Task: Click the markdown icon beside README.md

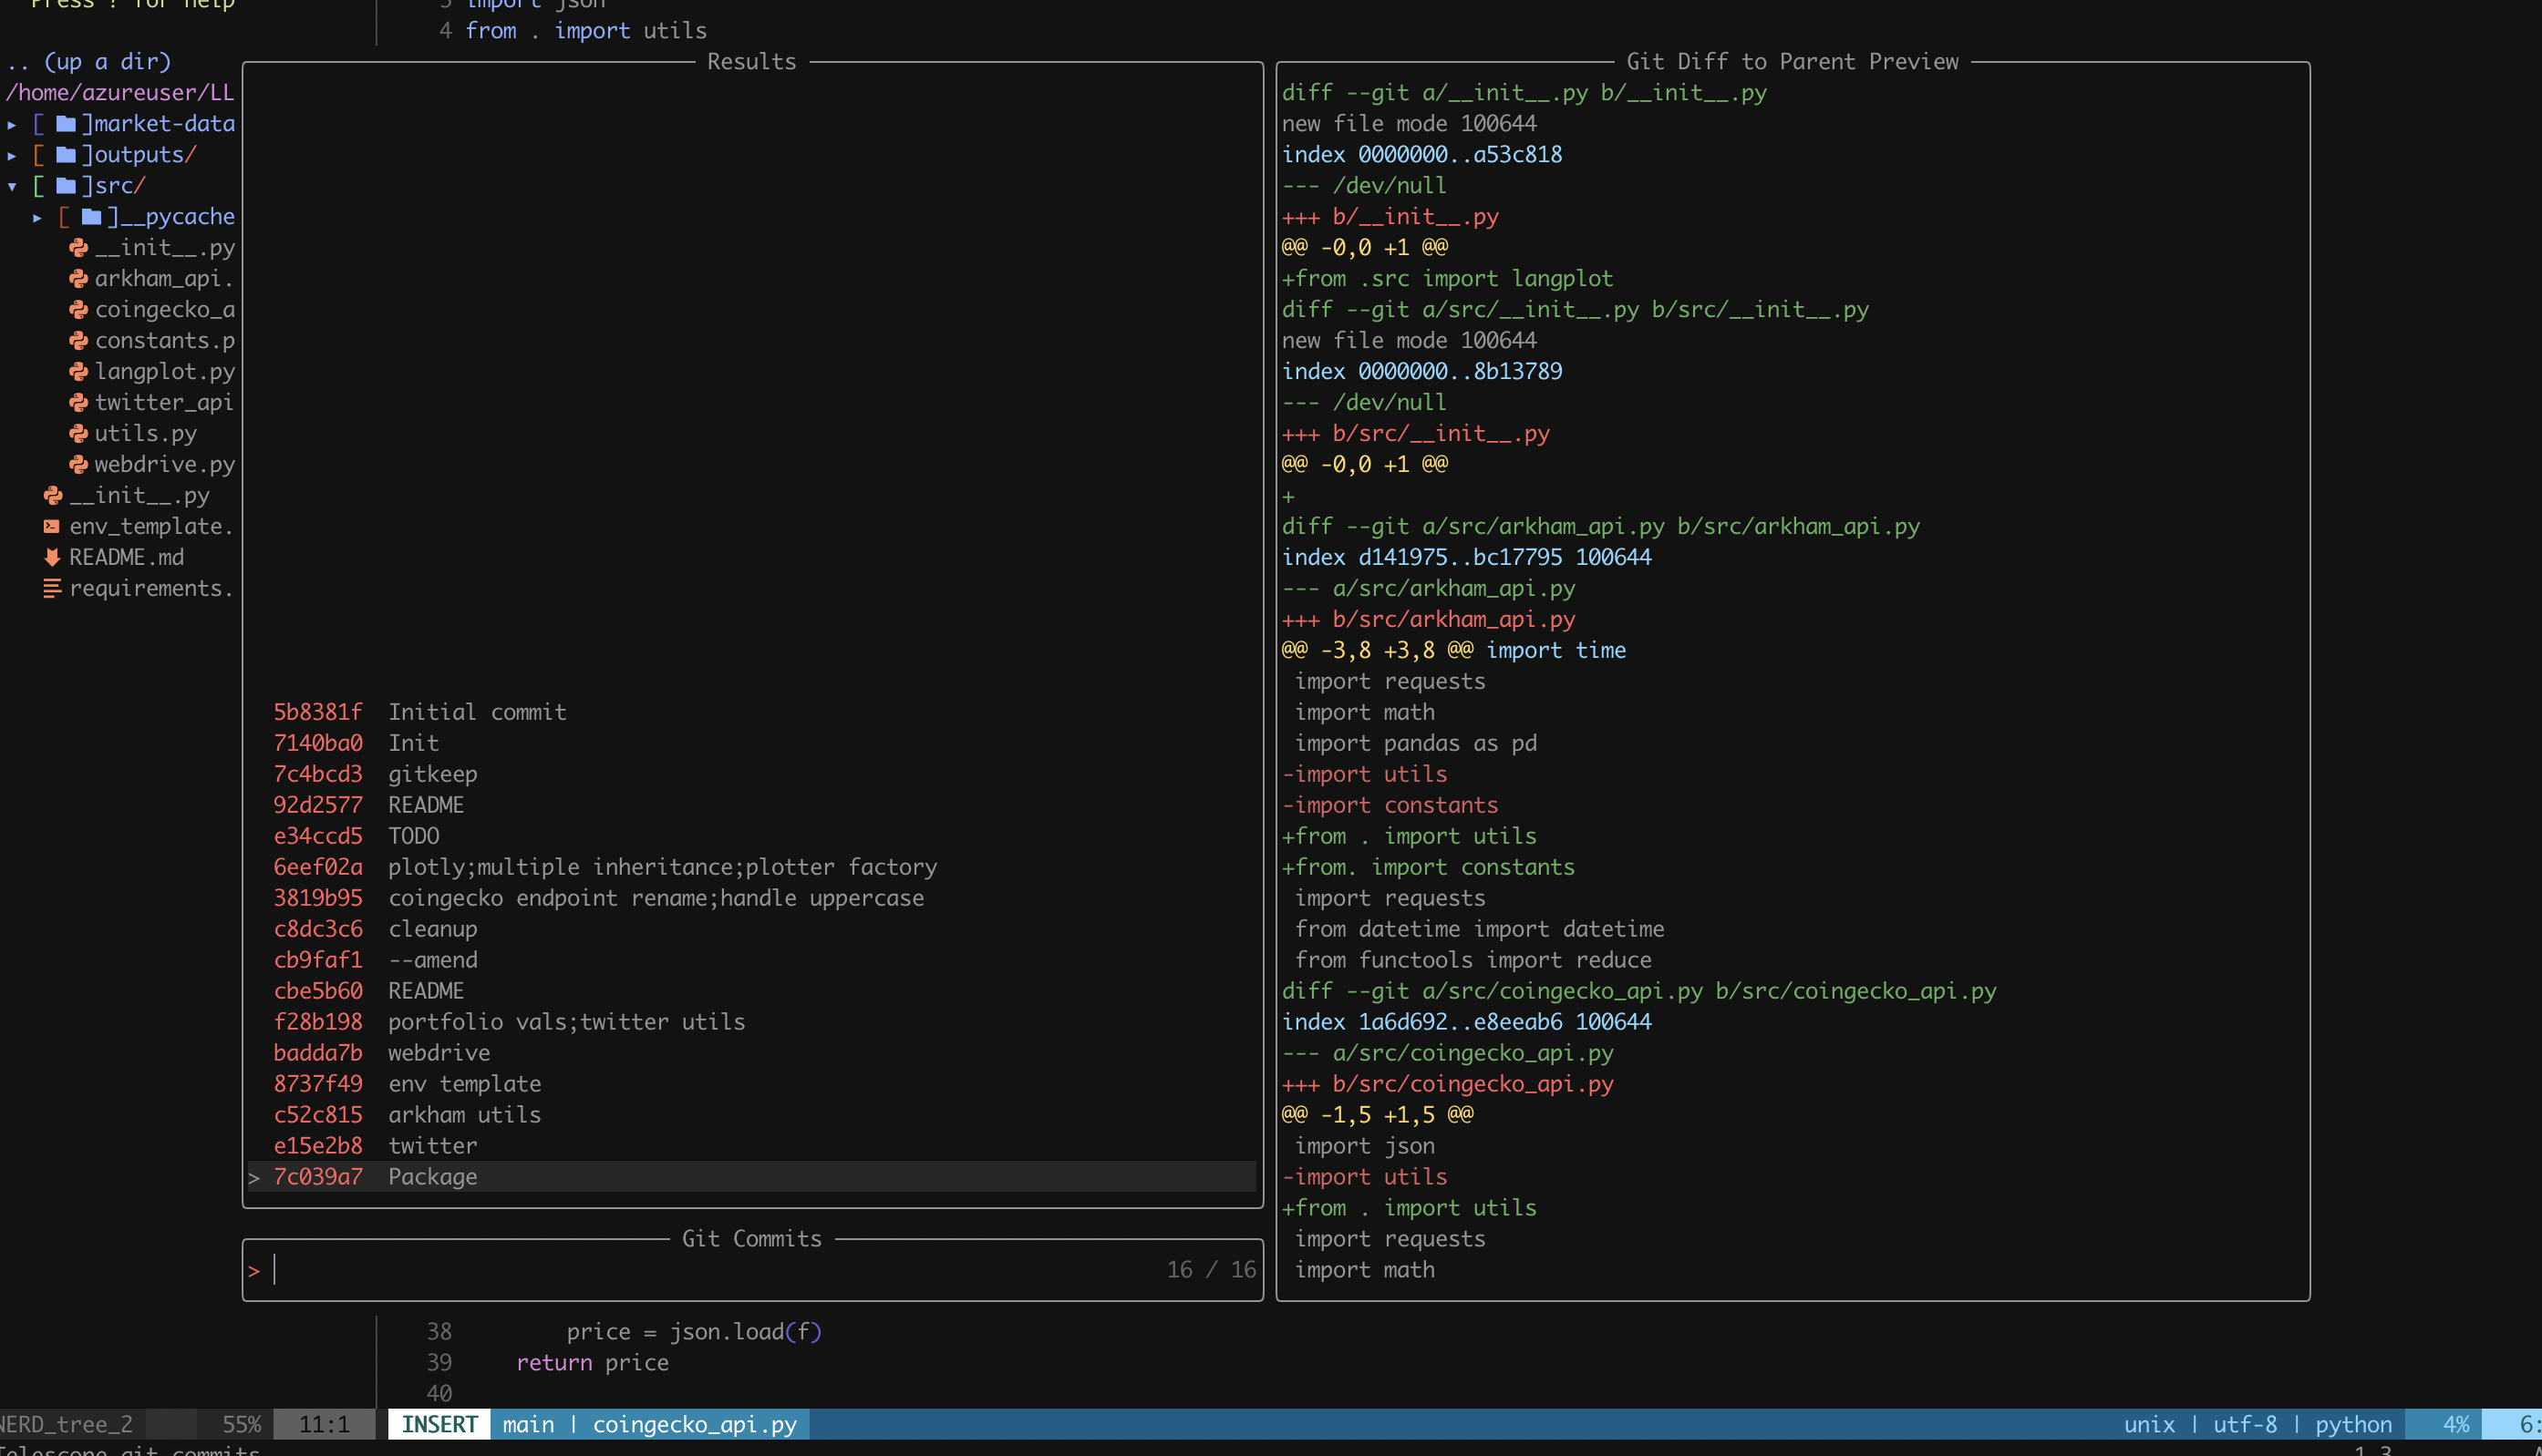Action: pyautogui.click(x=52, y=558)
